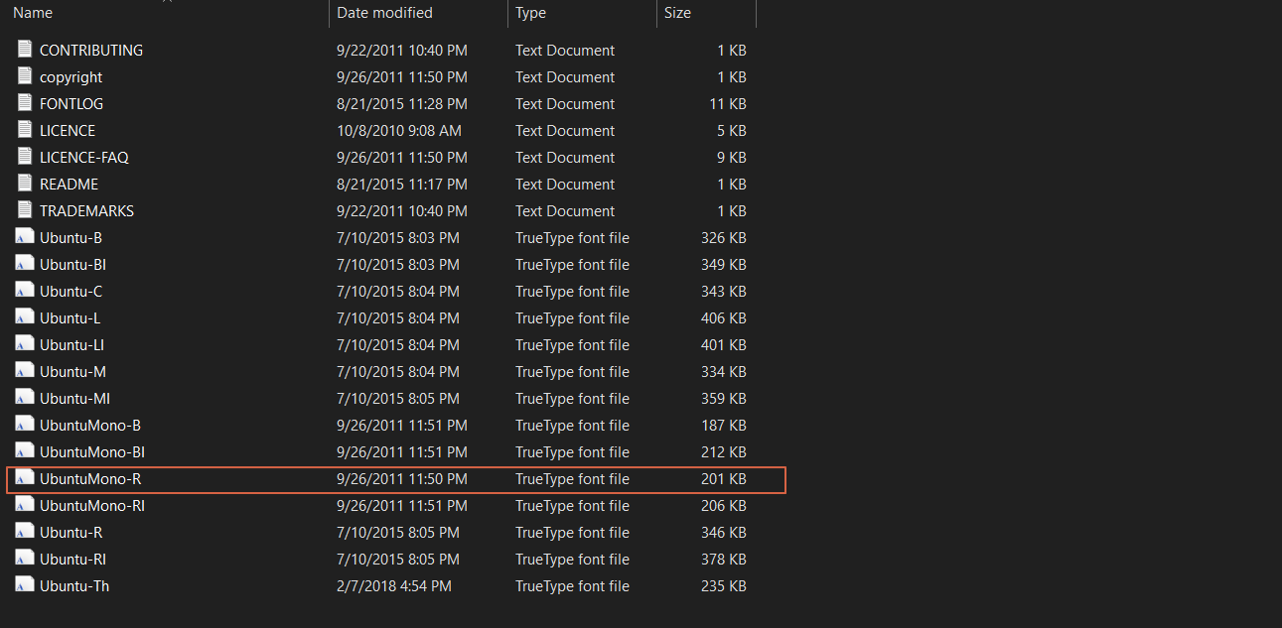Click the Ubuntu-LI font file icon
Screen dimensions: 1282x628
click(25, 343)
